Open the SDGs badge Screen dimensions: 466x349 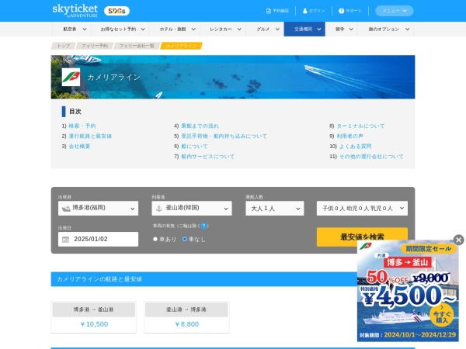pos(116,11)
